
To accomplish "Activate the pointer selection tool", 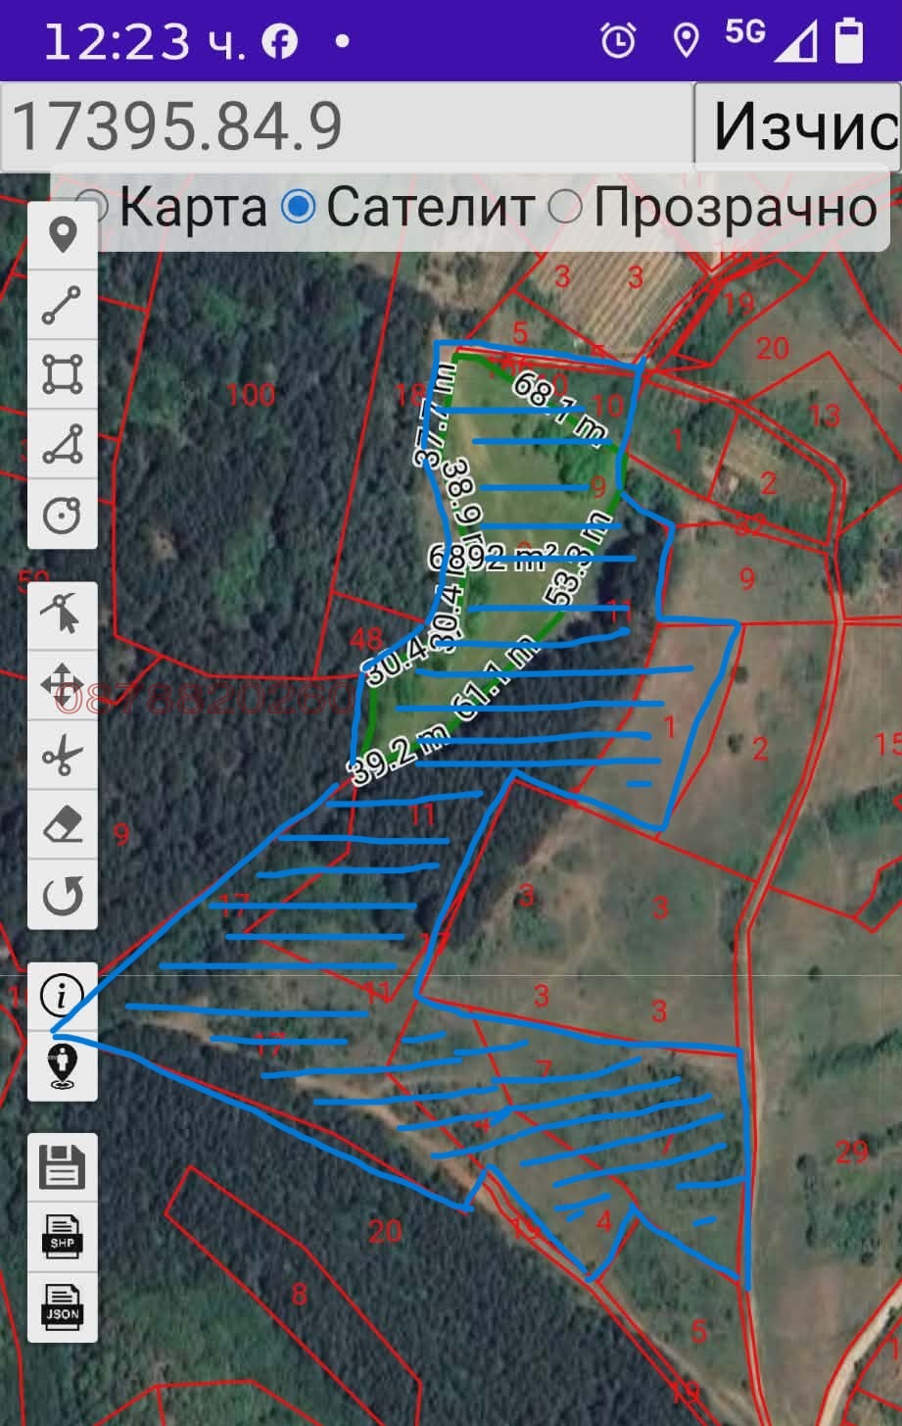I will pos(63,615).
